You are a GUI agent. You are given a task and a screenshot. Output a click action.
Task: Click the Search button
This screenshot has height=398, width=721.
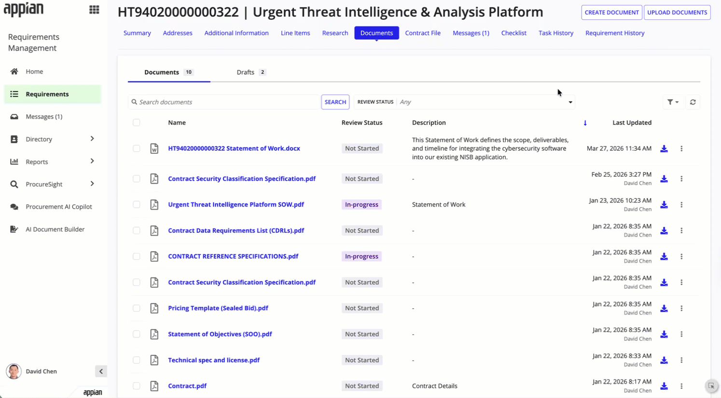point(335,102)
